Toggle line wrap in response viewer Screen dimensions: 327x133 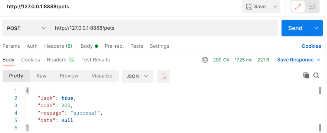(163, 76)
